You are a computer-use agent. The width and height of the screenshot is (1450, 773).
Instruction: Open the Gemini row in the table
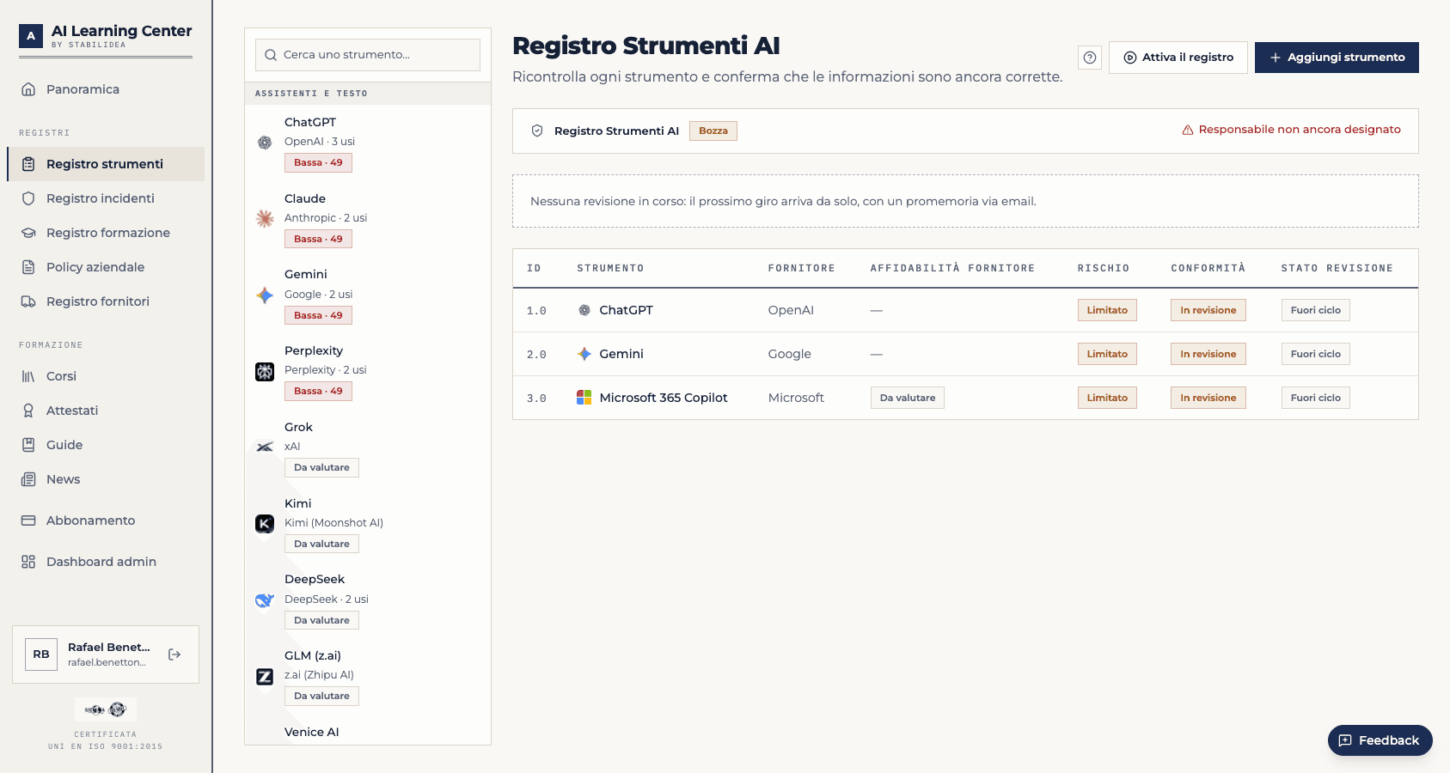coord(965,354)
